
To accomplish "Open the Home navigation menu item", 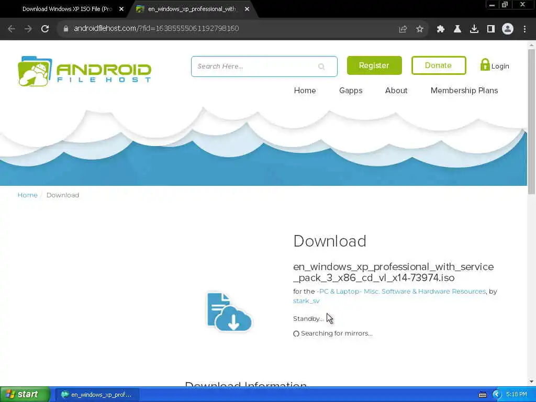I will point(305,91).
